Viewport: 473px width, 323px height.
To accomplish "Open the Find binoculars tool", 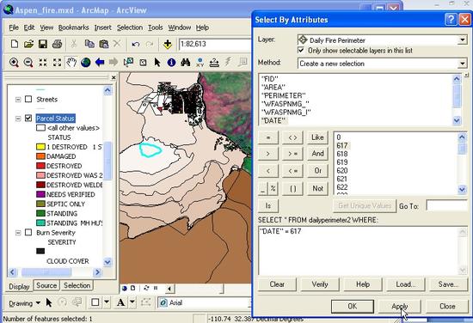I will pyautogui.click(x=186, y=63).
